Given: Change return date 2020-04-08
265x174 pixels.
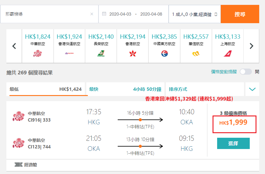Looking at the screenshot, I should tap(151, 14).
